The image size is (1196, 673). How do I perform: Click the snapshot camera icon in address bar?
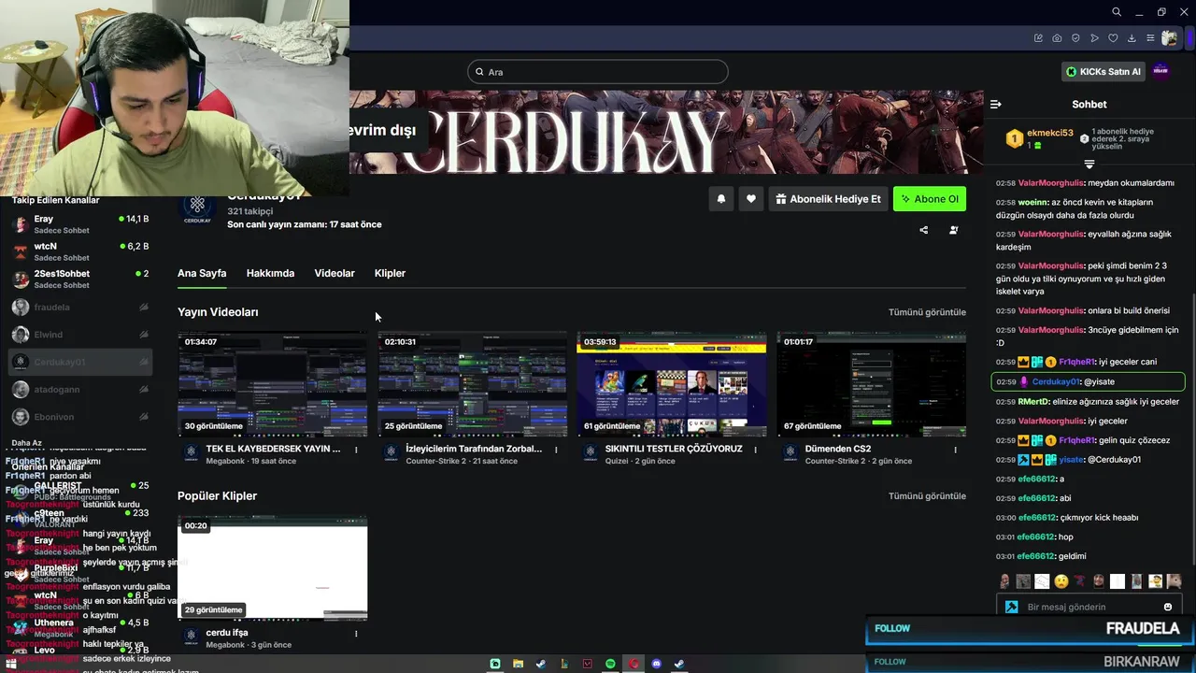tap(1057, 38)
